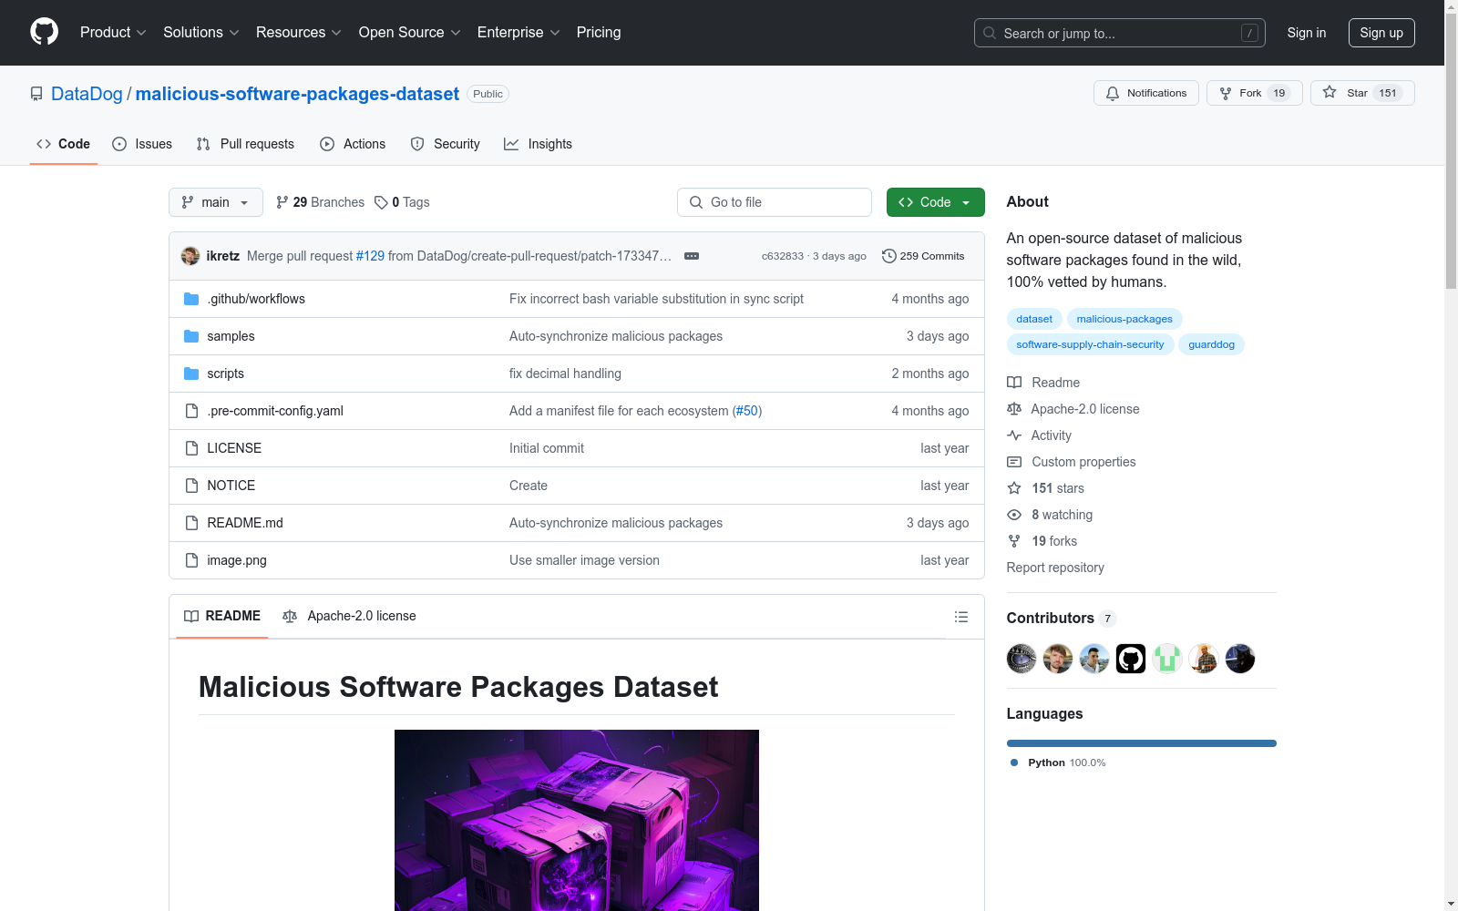Click the book icon beside Readme

tap(1014, 383)
